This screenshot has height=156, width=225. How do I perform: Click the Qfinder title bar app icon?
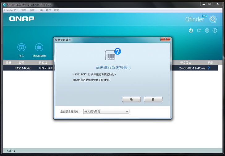click(x=4, y=5)
